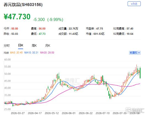The image size is (146, 115).
Task: Click the 55.00 price axis label
Action: pos(7,67)
